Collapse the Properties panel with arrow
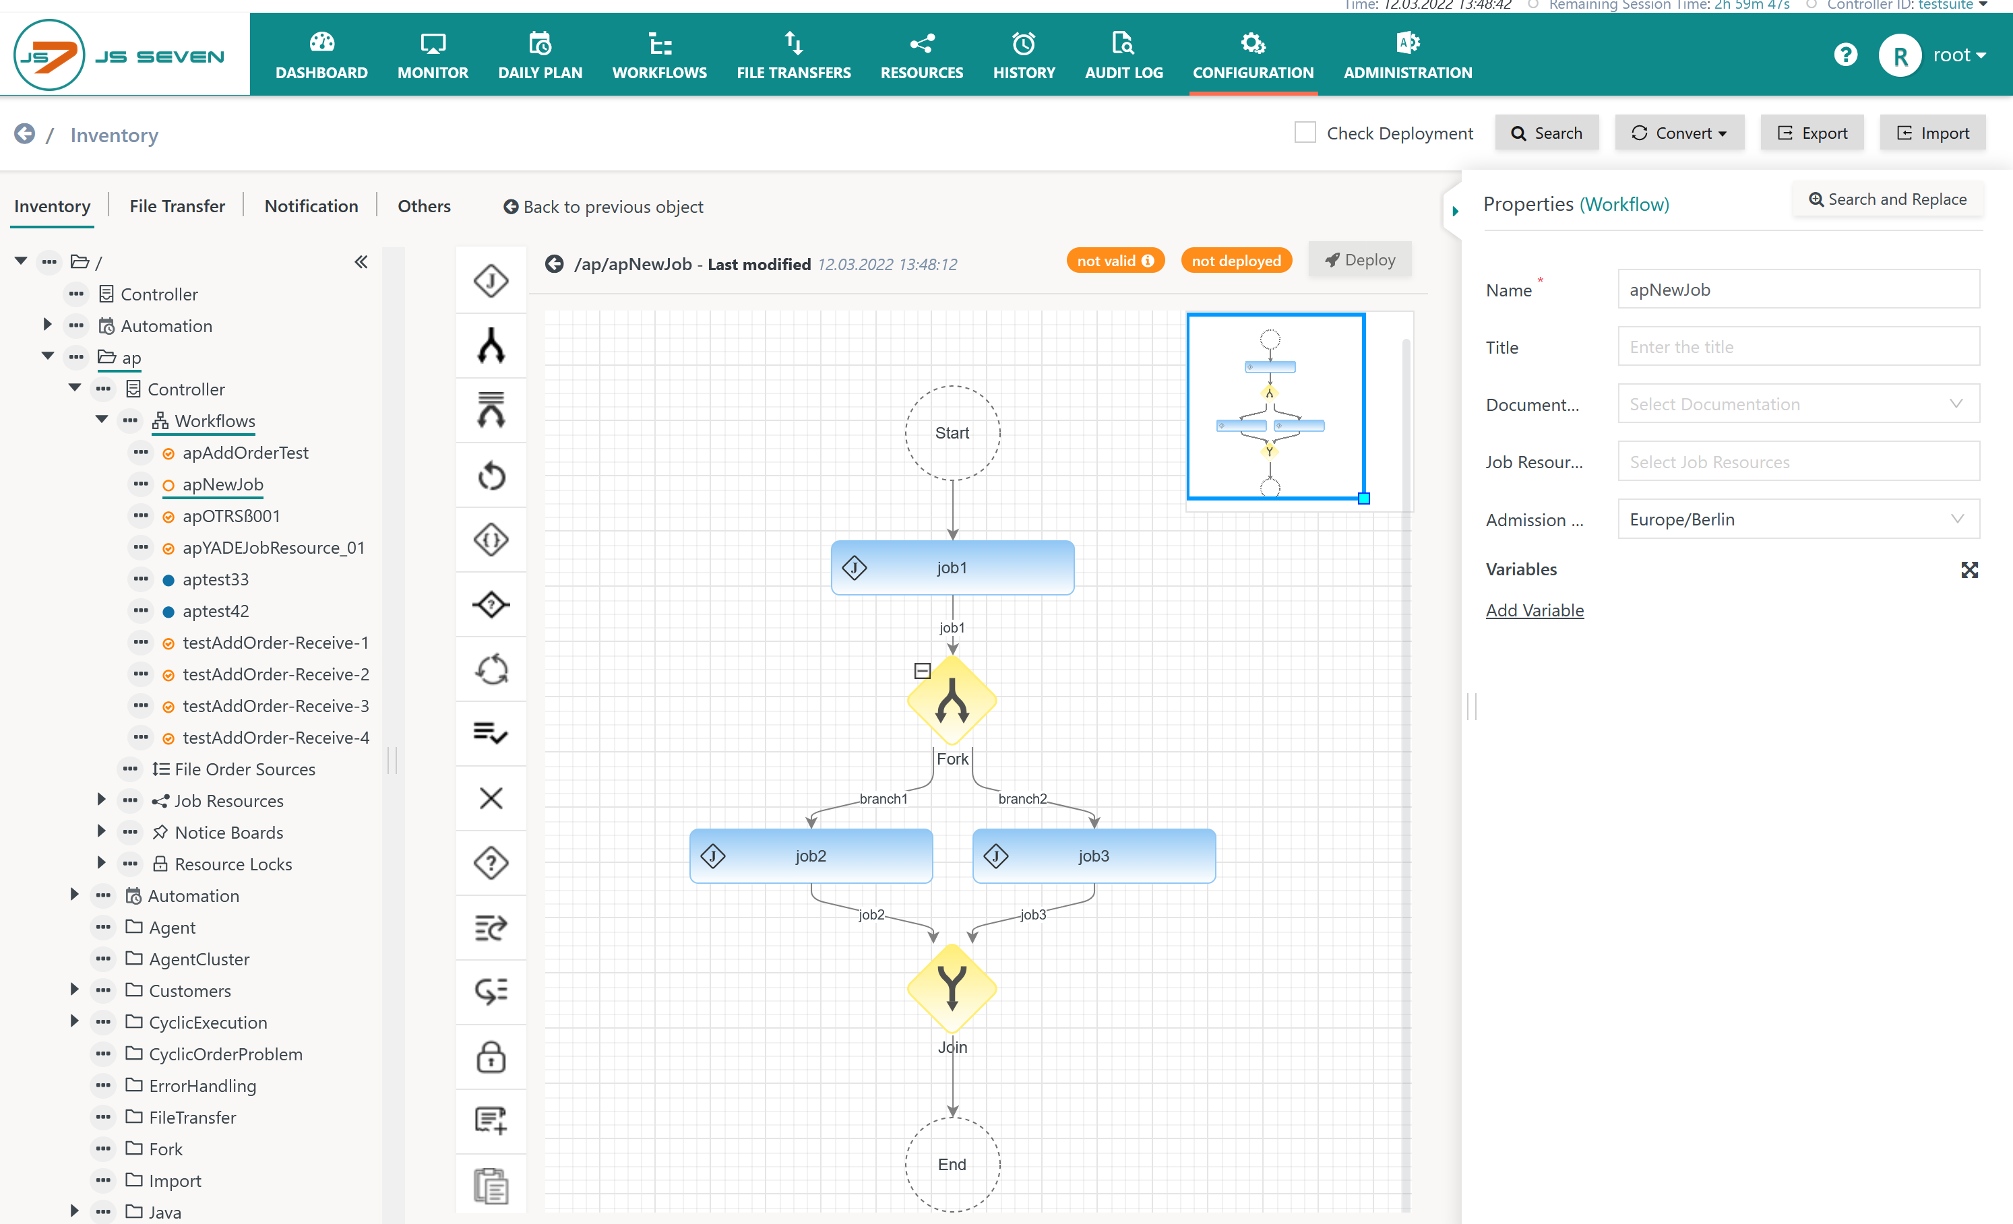Screen dimensions: 2013x1224 click(x=1456, y=212)
